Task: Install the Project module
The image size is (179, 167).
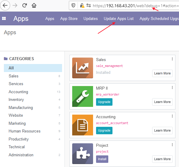Action: point(102,159)
